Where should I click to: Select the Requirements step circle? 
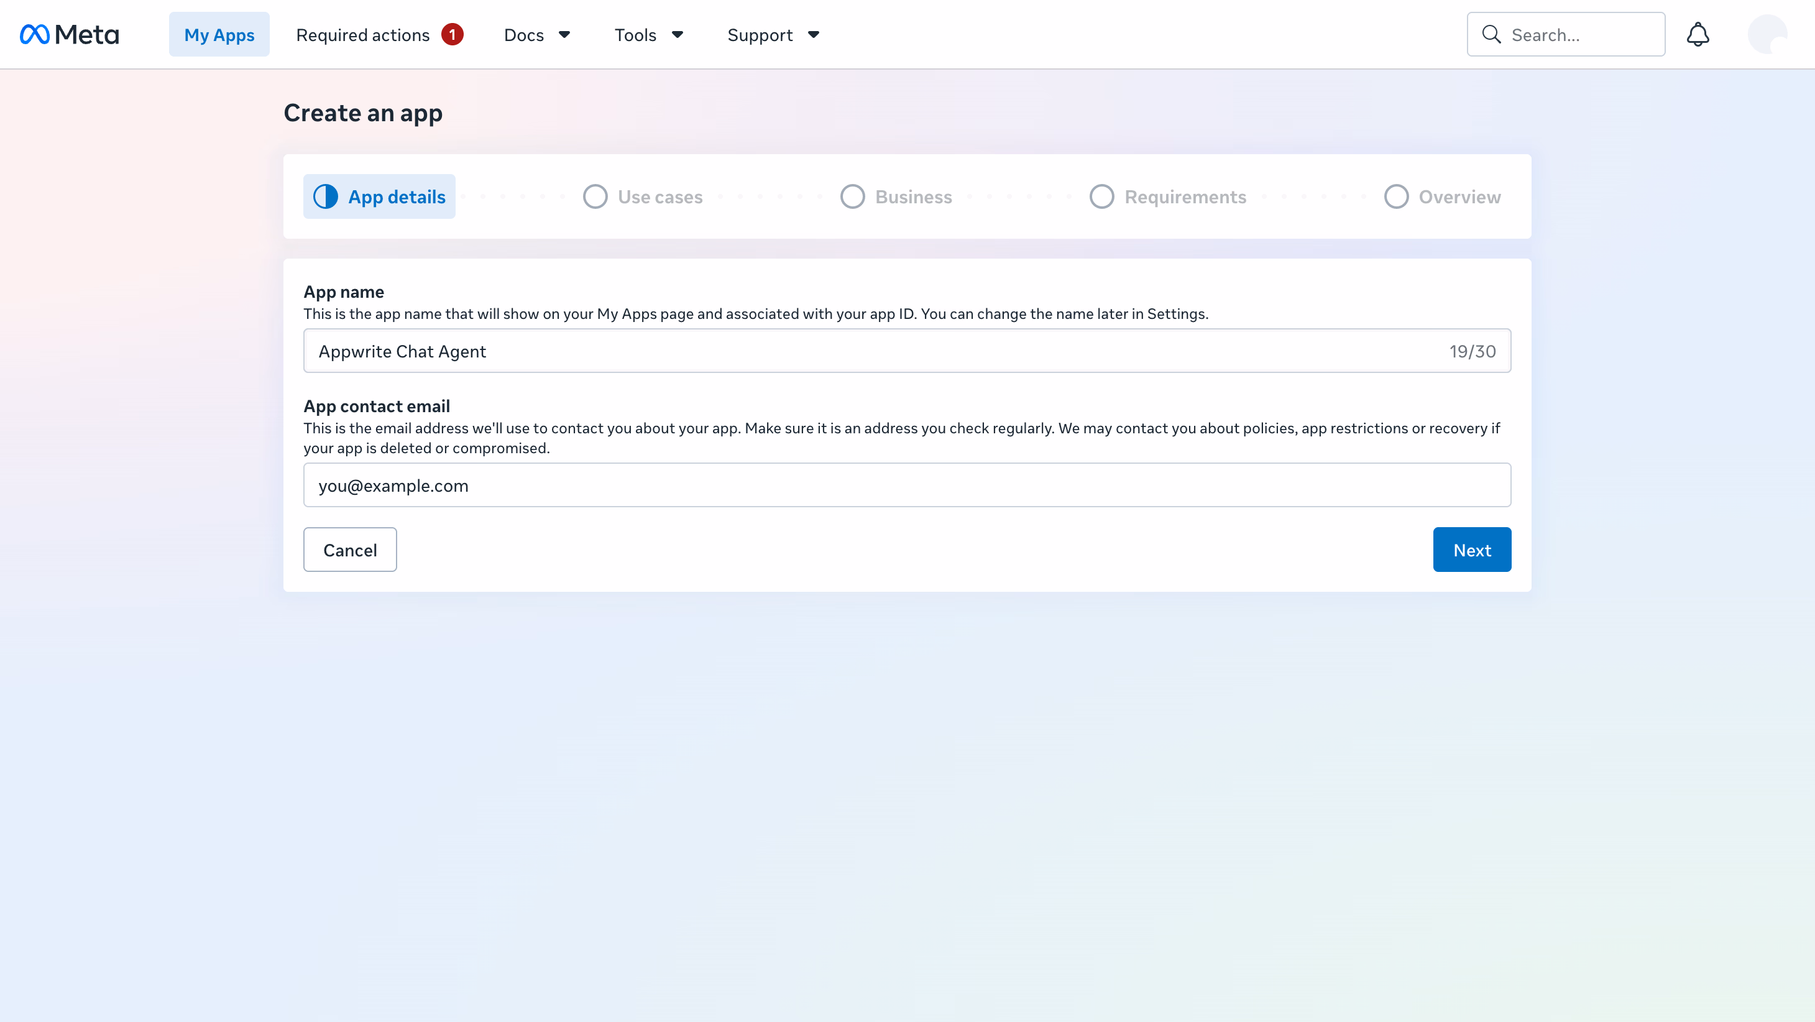(x=1102, y=196)
